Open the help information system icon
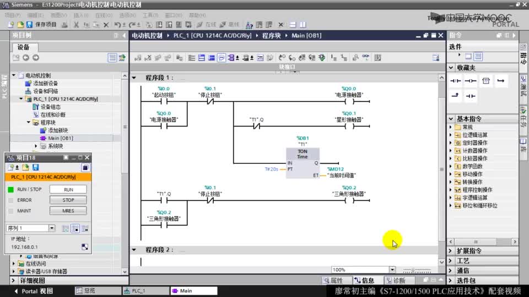This screenshot has width=529, height=297. pyautogui.click(x=249, y=25)
